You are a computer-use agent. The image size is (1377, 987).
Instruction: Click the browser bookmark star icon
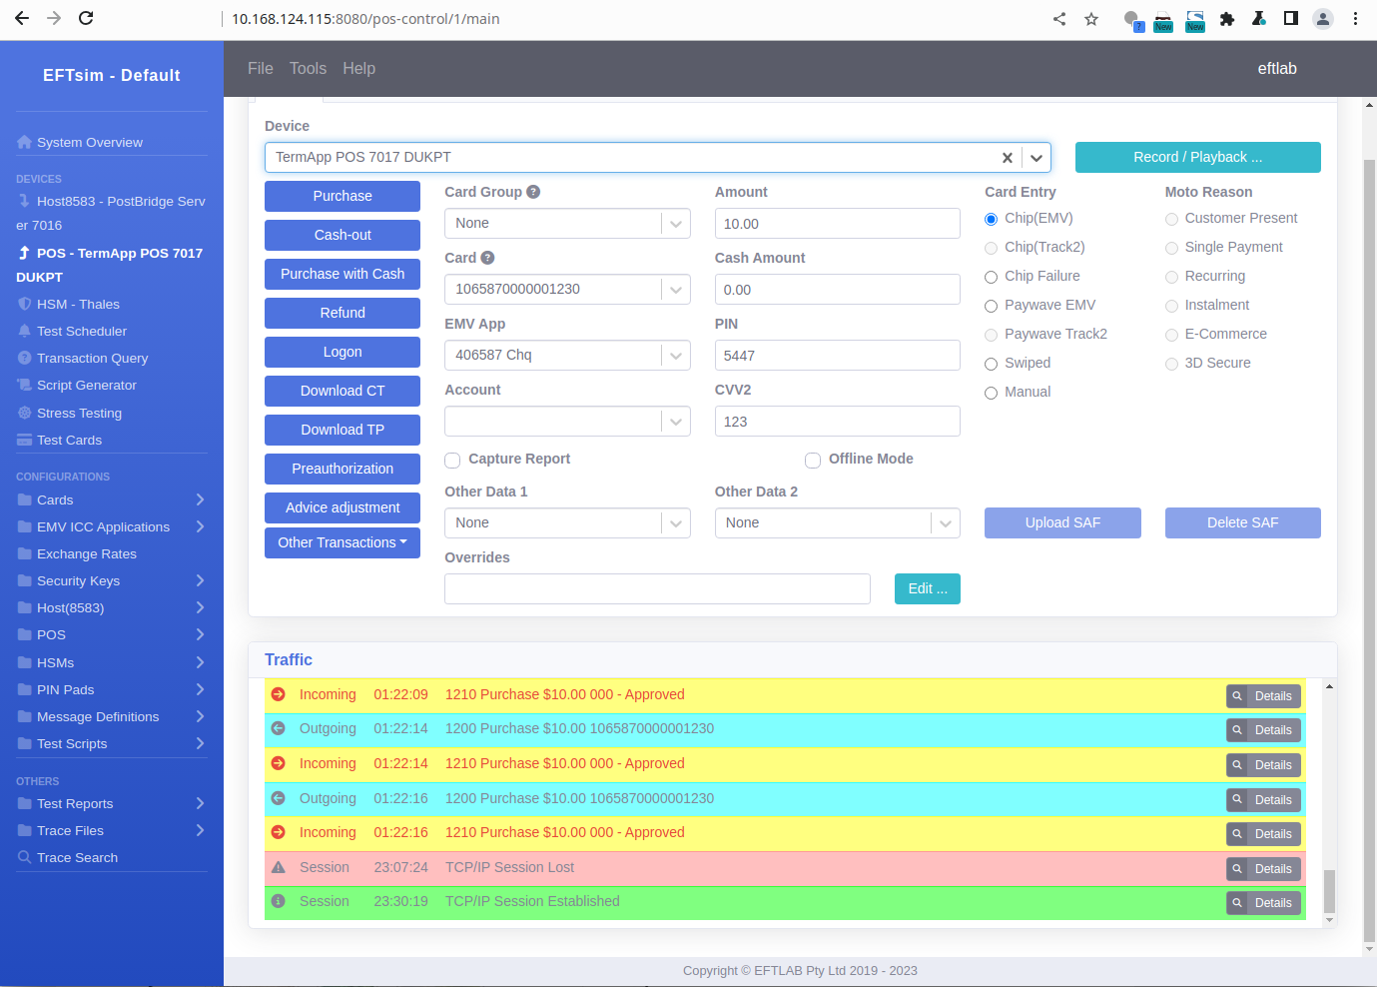(1091, 19)
